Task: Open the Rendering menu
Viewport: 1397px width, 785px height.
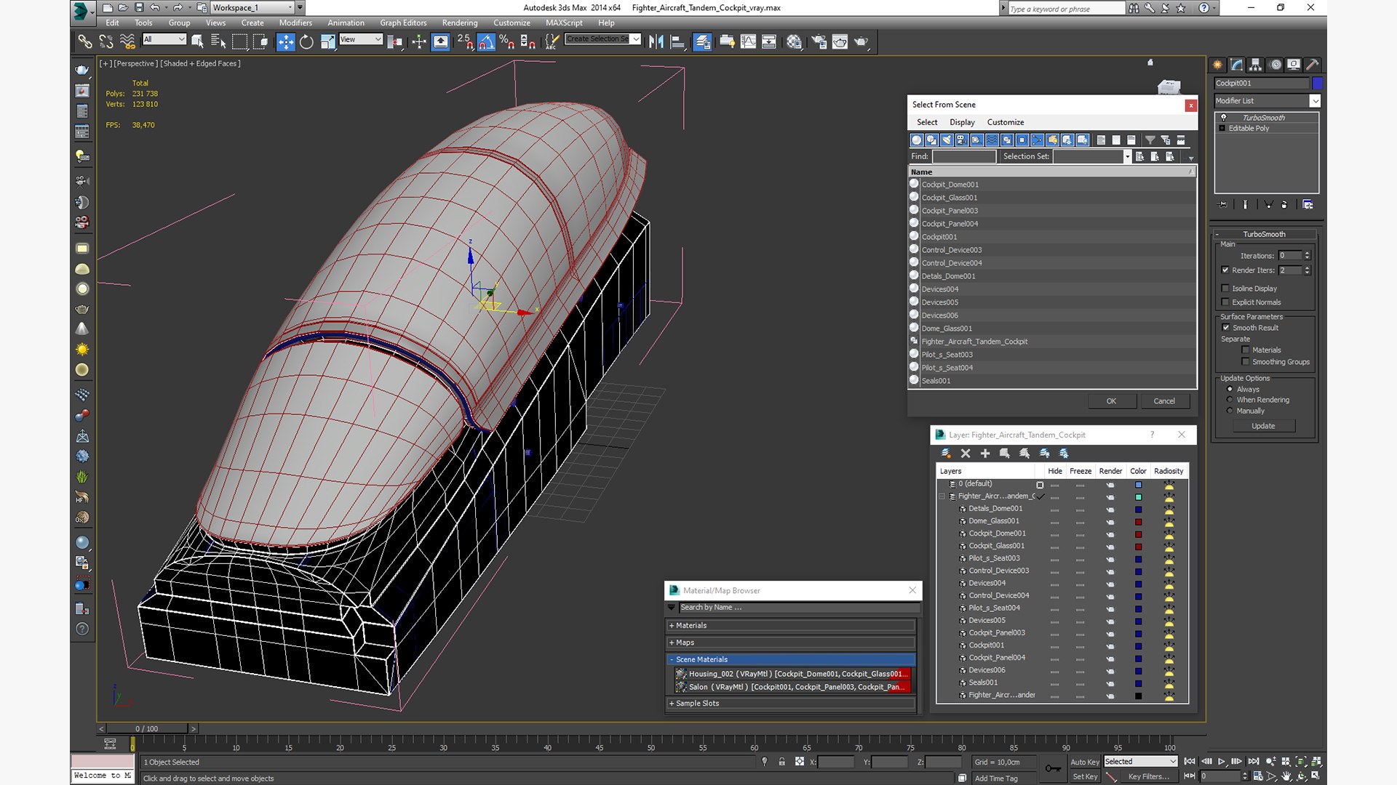Action: (459, 23)
